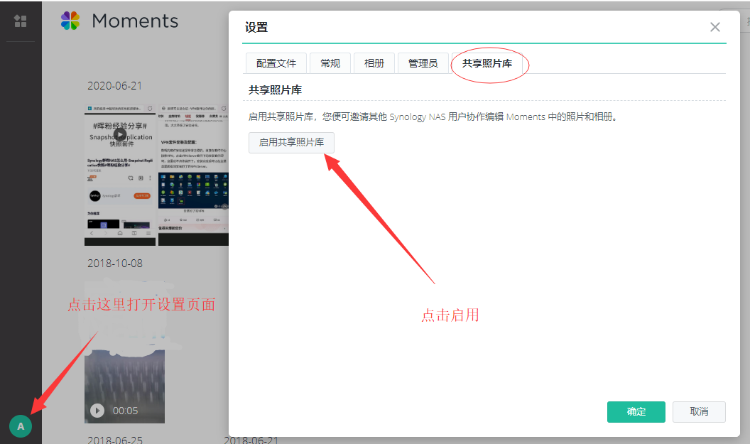750x444 pixels.
Task: Click the colorful Moments app logo
Action: click(70, 21)
